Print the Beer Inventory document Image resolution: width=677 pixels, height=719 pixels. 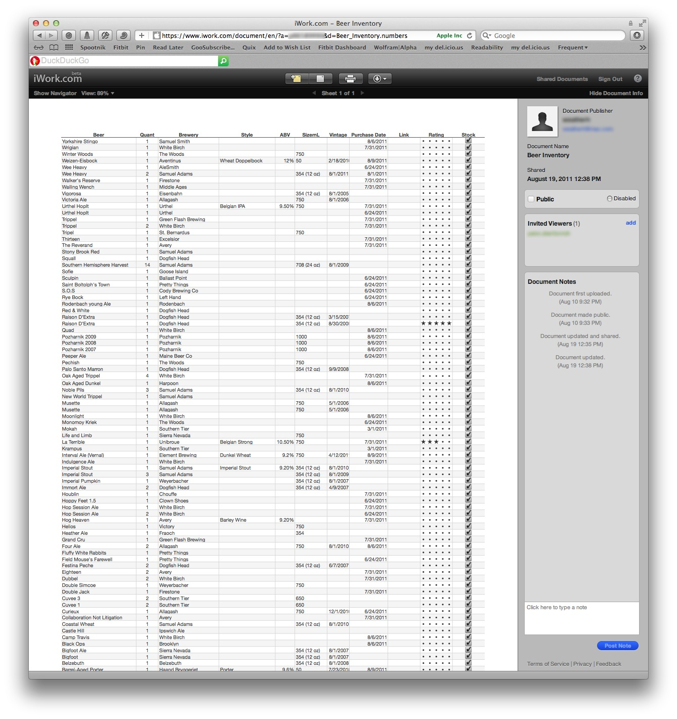pos(351,78)
